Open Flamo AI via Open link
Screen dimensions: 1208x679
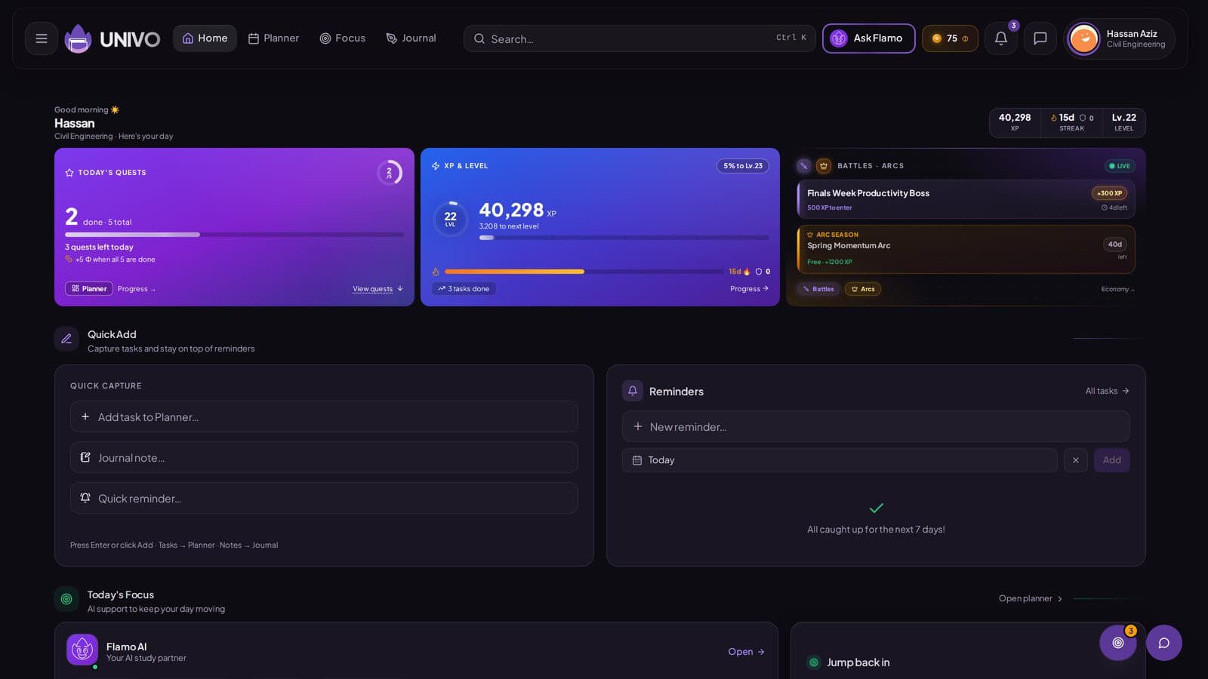tap(746, 652)
